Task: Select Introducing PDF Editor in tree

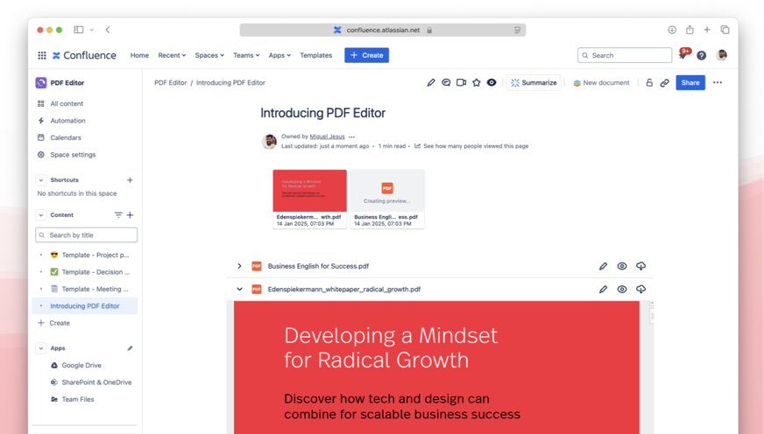Action: tap(85, 306)
